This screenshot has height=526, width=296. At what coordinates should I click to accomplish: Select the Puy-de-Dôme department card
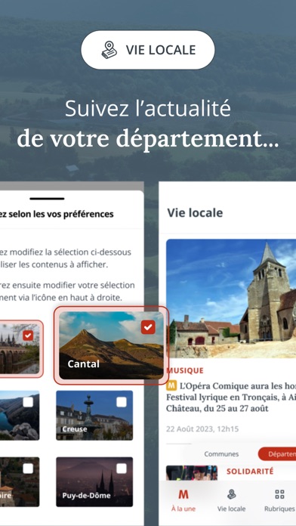[94, 481]
